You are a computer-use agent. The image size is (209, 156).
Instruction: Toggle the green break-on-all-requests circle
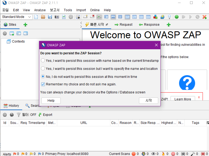177,17
